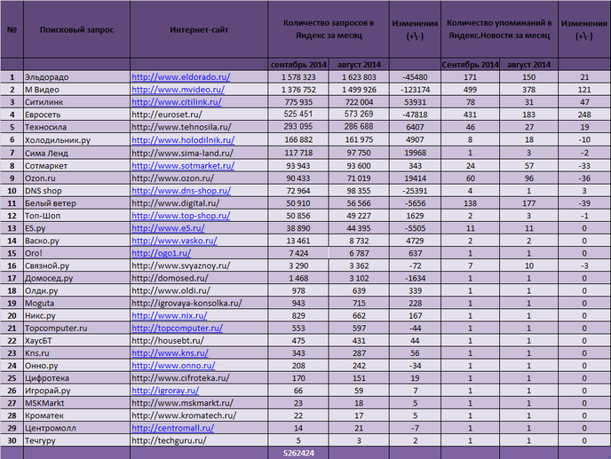Open the ogo1.ru hyperlink
The image size is (611, 459).
(x=162, y=253)
